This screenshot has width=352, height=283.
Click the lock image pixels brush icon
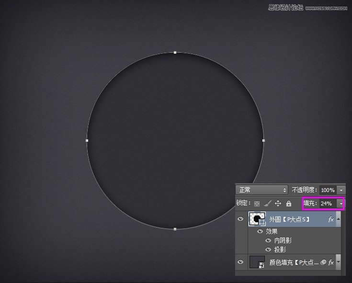point(268,204)
